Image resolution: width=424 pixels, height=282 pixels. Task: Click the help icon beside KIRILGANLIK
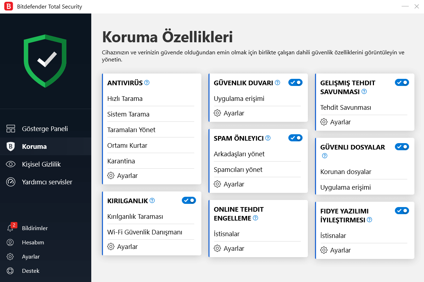coord(152,201)
